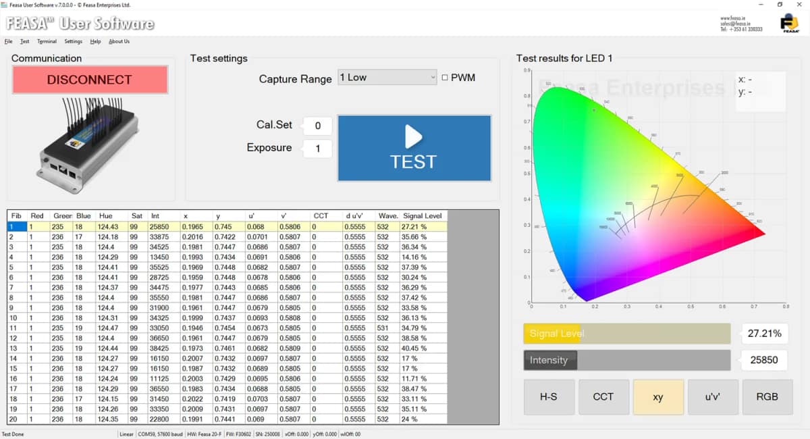Click the 11.71 % signal level cell

pyautogui.click(x=424, y=378)
